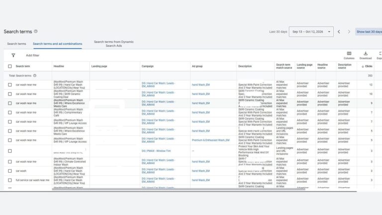Open help icon beside Total: Search terms
The height and width of the screenshot is (215, 382).
(35, 76)
